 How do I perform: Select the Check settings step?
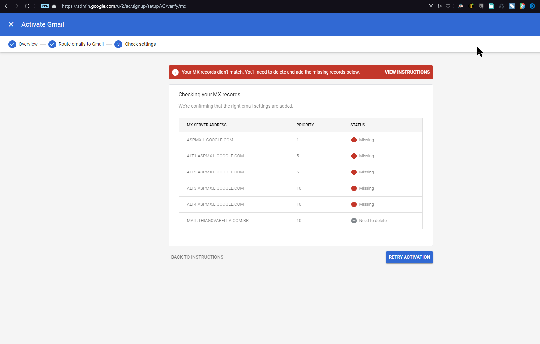135,44
